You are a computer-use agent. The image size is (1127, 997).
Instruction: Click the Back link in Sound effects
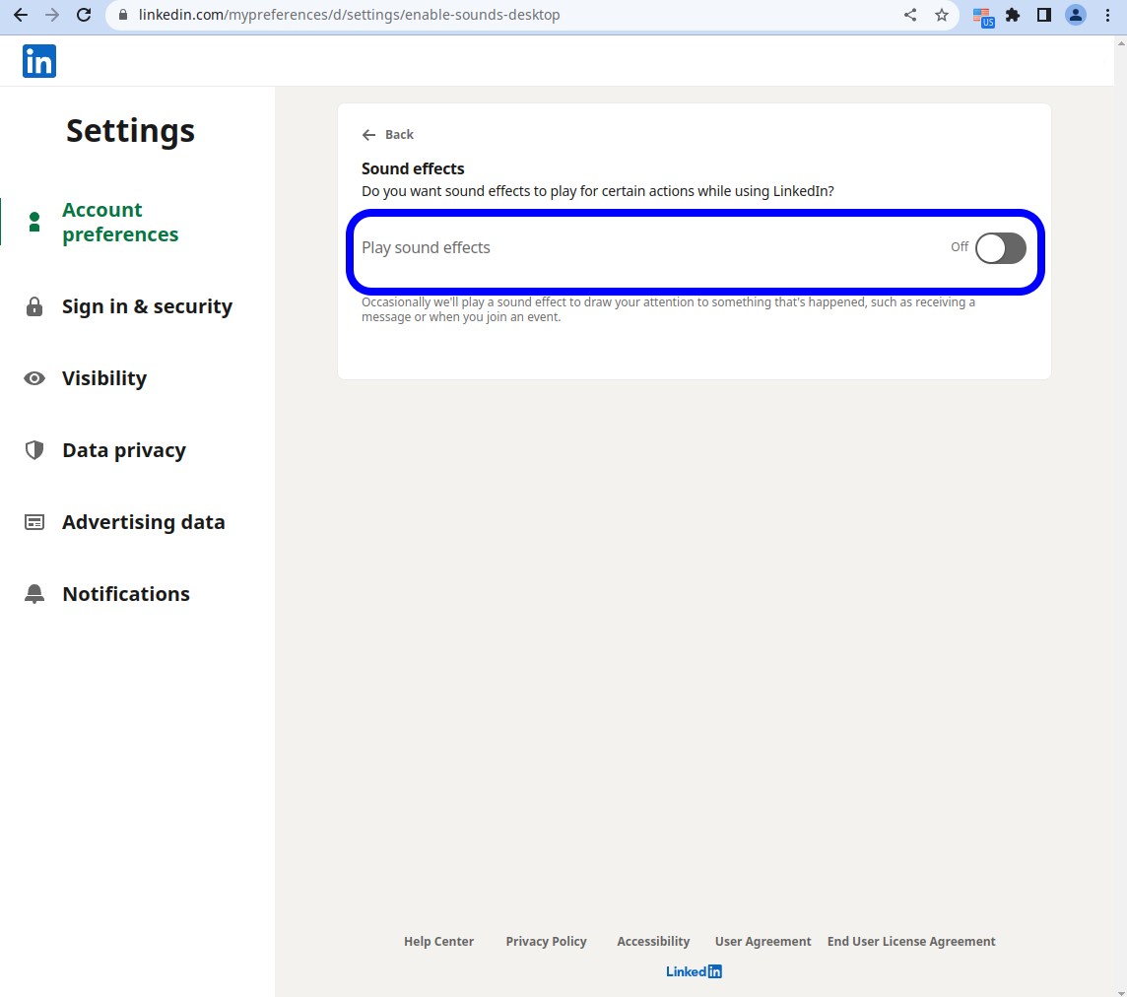point(388,134)
